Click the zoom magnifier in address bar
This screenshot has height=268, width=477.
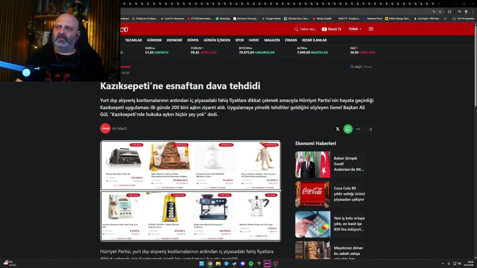[434, 12]
